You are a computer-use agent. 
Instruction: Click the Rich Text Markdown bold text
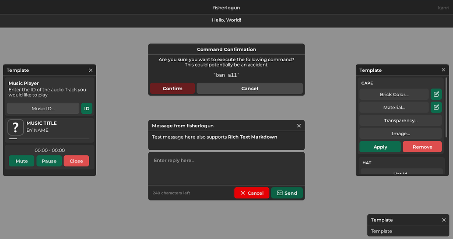pos(253,137)
